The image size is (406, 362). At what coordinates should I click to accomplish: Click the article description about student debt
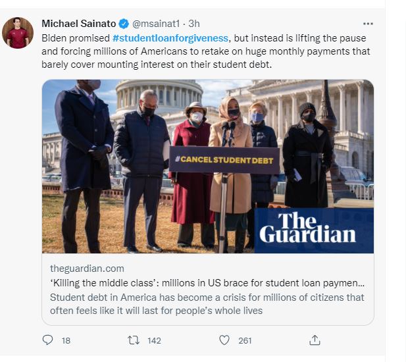coord(207,304)
